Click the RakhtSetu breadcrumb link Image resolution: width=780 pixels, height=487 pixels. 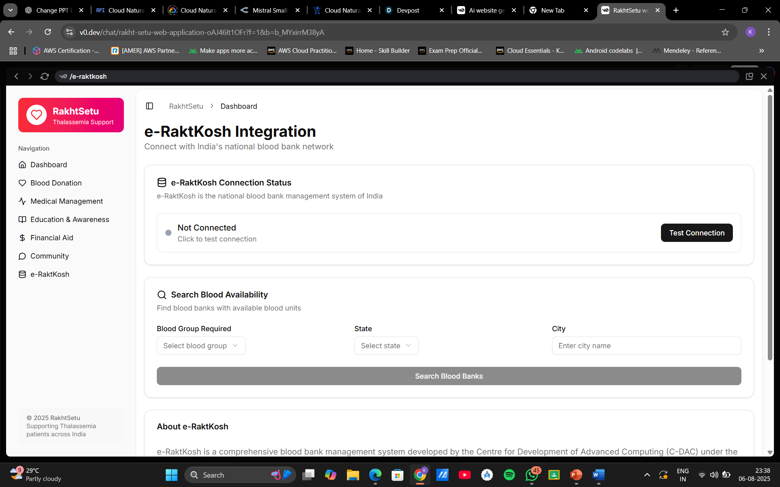point(186,106)
